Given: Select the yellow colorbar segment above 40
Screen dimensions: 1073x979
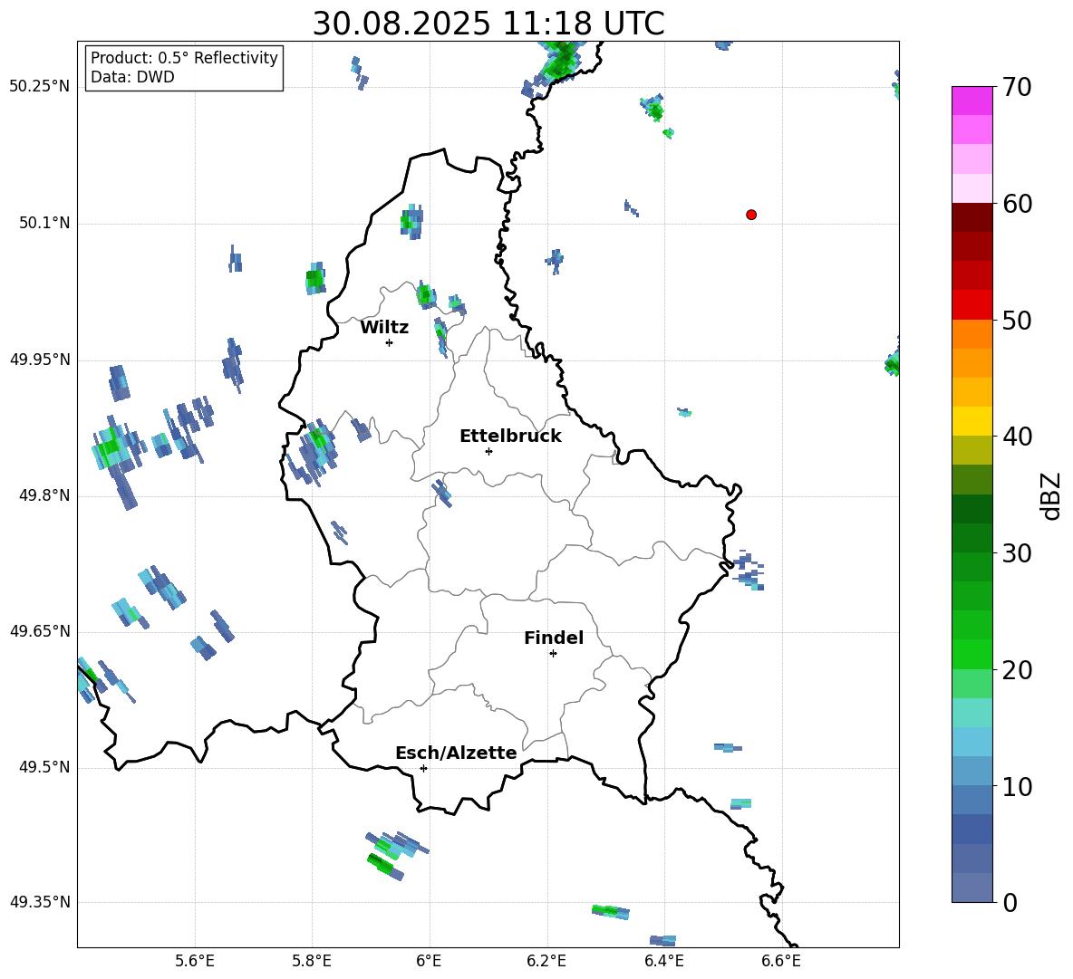Looking at the screenshot, I should pyautogui.click(x=972, y=421).
